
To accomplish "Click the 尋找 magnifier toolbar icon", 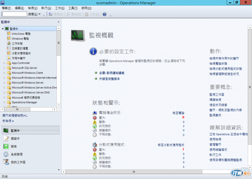I will (x=68, y=14).
